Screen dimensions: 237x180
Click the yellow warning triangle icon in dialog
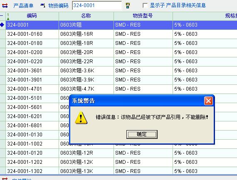81,118
